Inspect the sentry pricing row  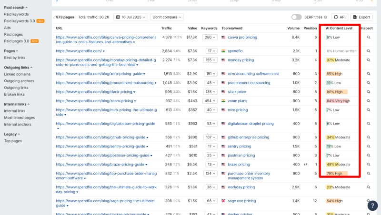(x=368, y=147)
